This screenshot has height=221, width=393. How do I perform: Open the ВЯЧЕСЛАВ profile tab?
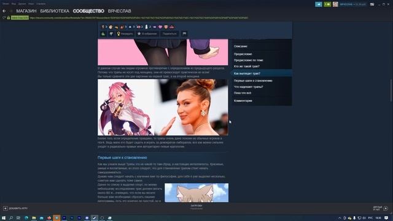click(120, 11)
